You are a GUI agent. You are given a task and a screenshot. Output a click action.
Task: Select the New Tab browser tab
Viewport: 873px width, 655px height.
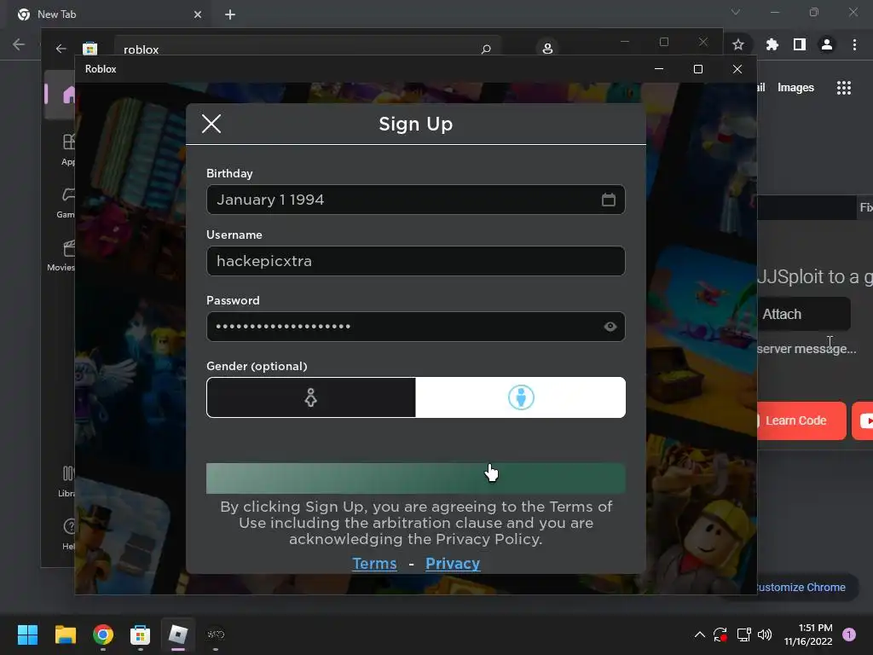coord(110,14)
